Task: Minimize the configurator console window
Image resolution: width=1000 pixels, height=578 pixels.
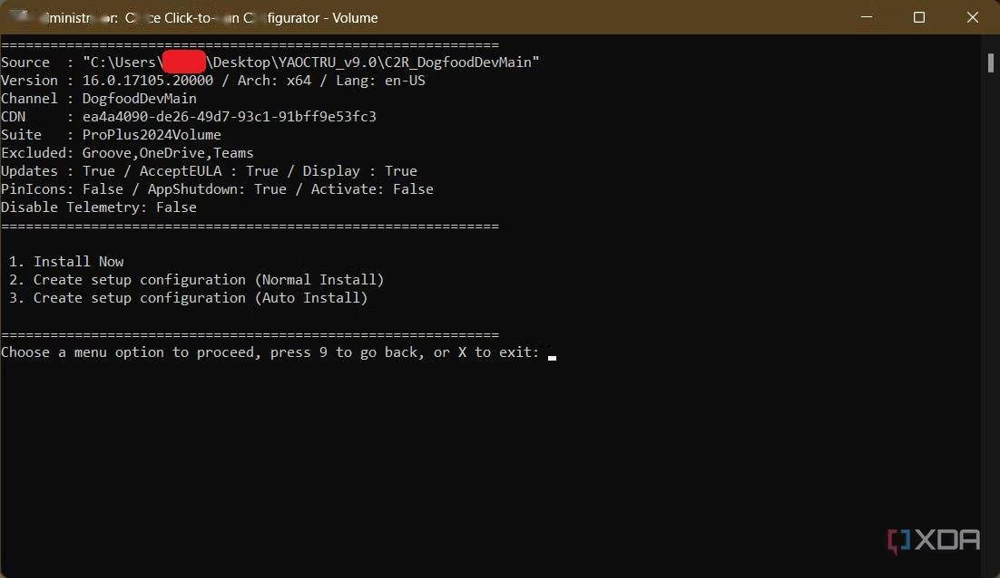Action: click(865, 17)
